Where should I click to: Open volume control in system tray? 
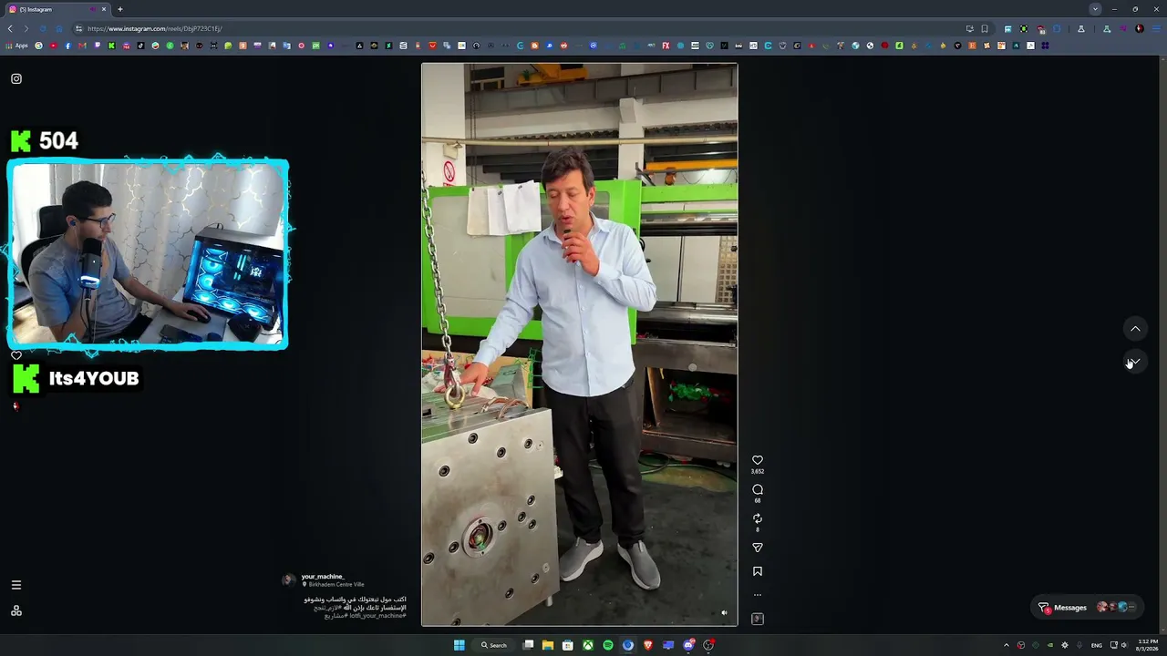1125,645
